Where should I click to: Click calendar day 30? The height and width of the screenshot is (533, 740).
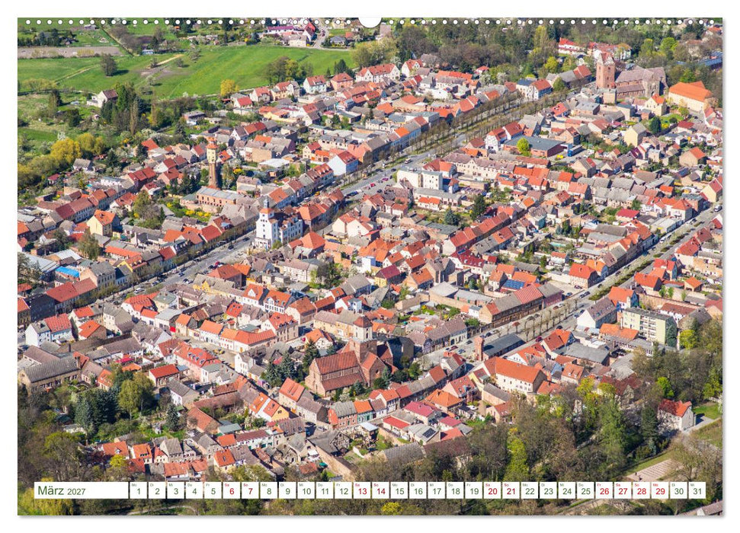tap(678, 490)
